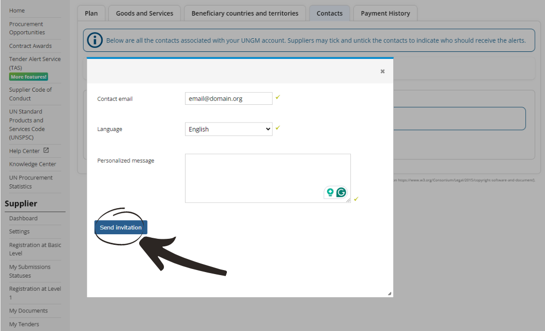Navigate to Contract Awards
The height and width of the screenshot is (331, 545).
pyautogui.click(x=31, y=45)
